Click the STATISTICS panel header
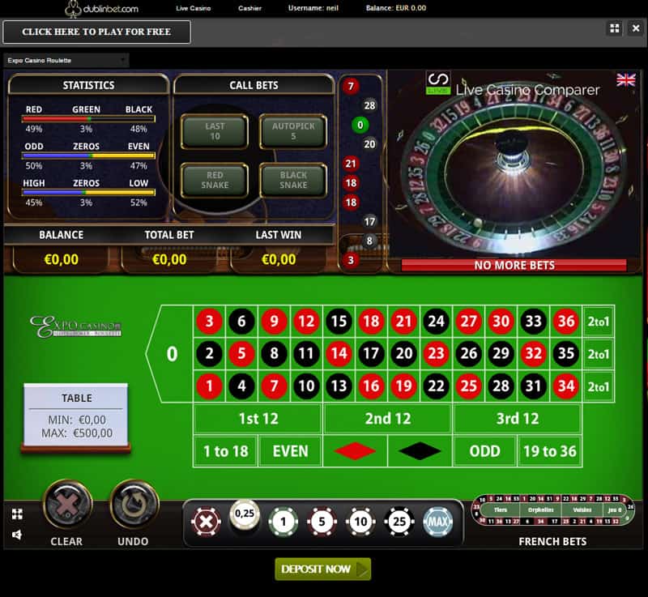Viewport: 648px width, 597px height. tap(88, 85)
